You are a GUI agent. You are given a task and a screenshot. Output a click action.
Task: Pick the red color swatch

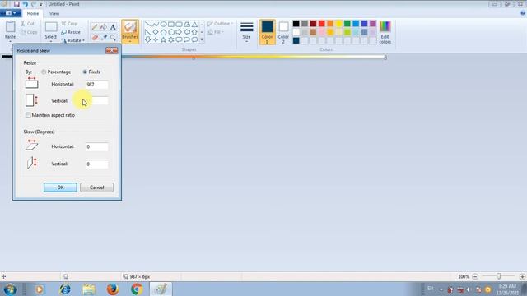click(322, 24)
